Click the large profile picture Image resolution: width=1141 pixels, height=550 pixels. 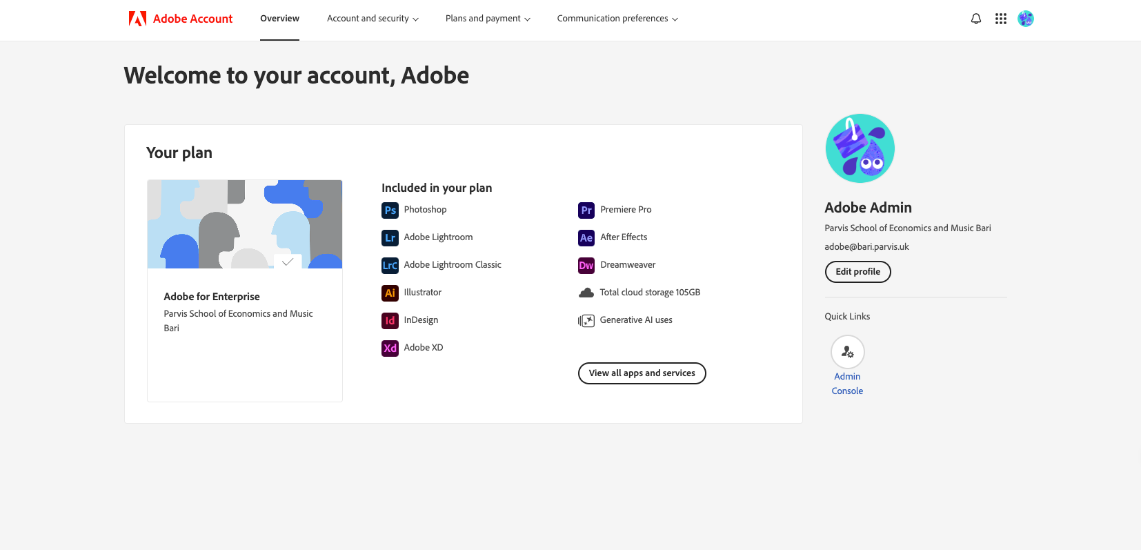[x=860, y=148]
